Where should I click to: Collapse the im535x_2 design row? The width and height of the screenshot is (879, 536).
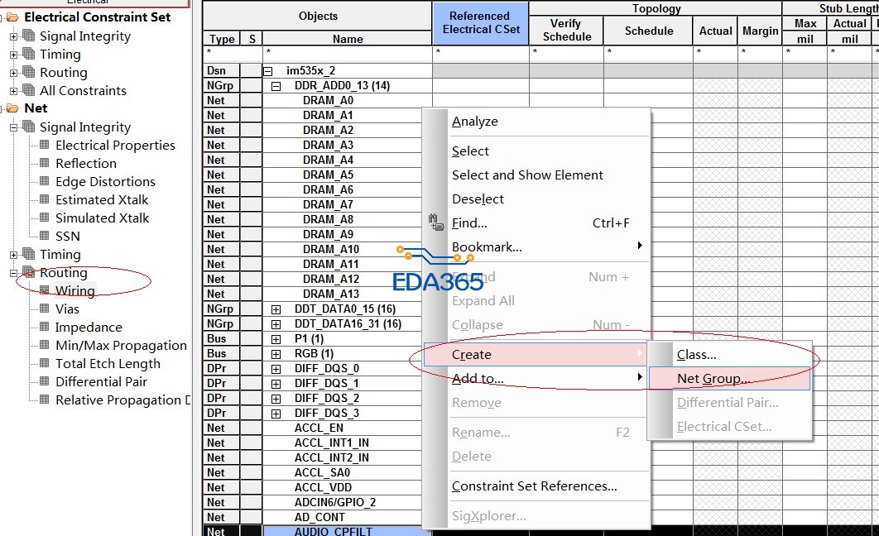[x=268, y=71]
